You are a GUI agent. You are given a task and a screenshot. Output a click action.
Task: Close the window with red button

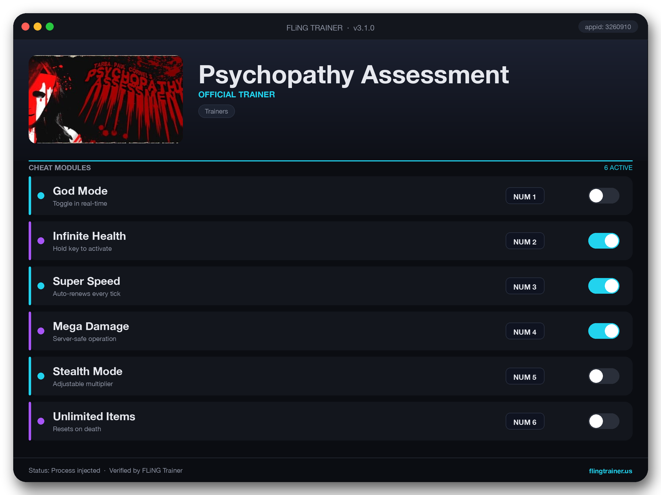click(x=25, y=27)
